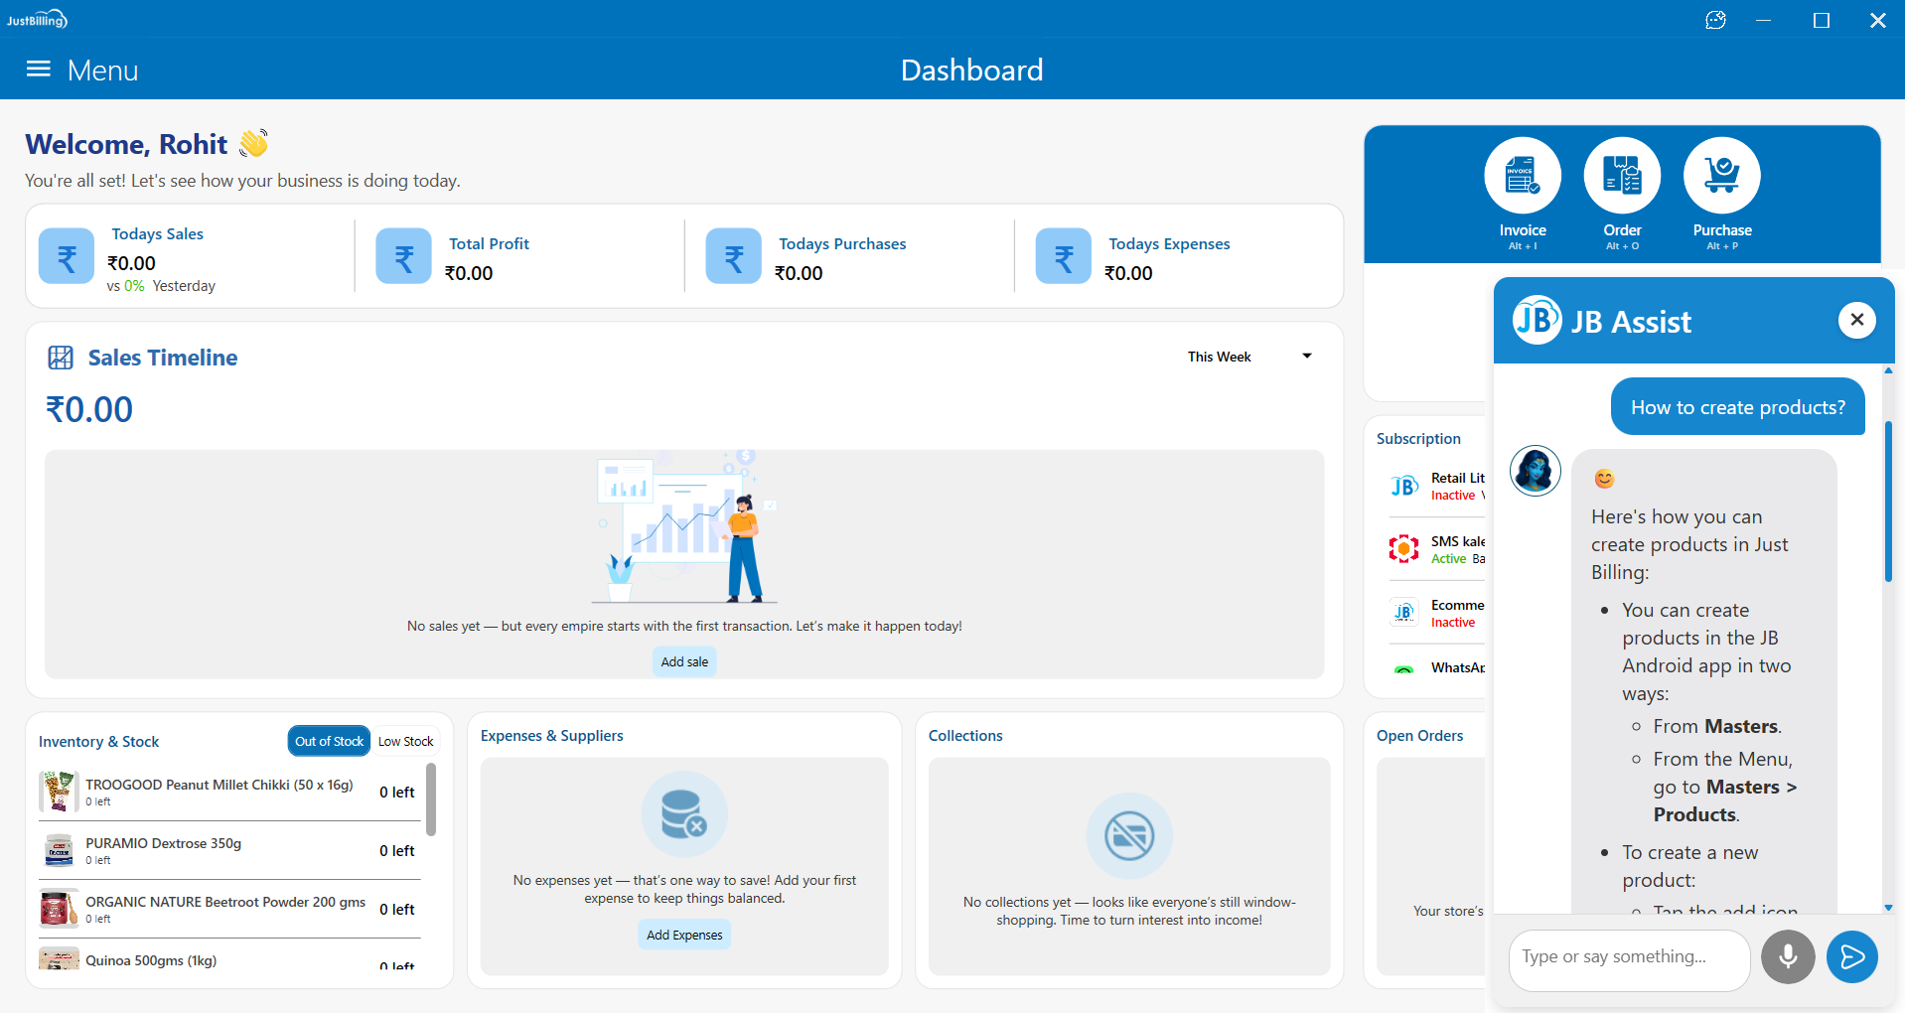The width and height of the screenshot is (1905, 1013).
Task: Click the microphone voice input button
Action: tap(1787, 956)
